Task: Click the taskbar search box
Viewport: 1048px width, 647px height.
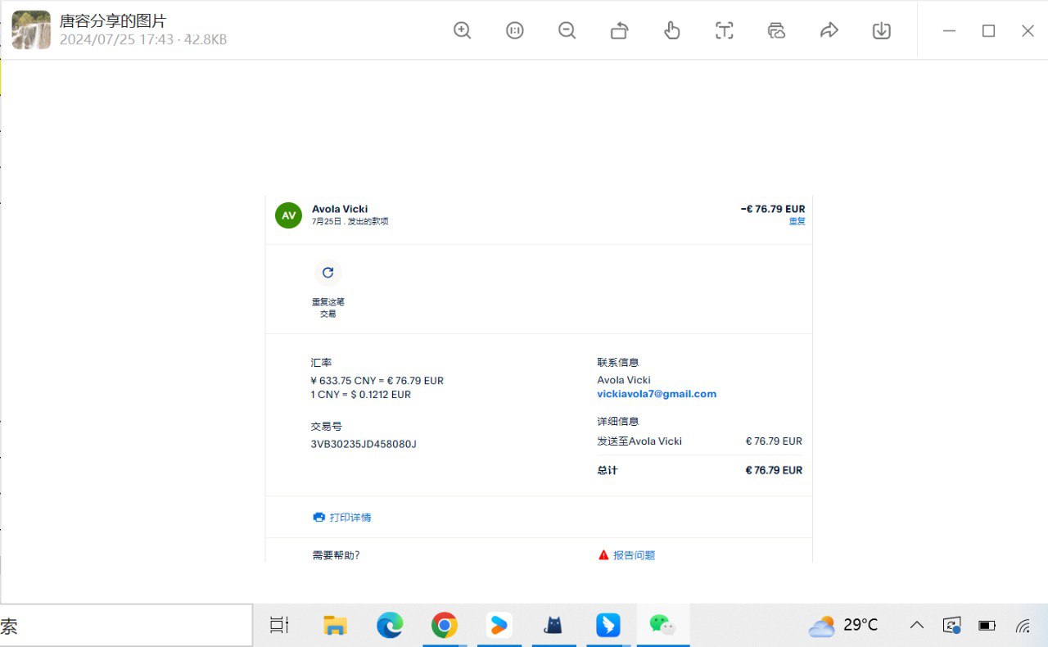Action: pyautogui.click(x=123, y=627)
